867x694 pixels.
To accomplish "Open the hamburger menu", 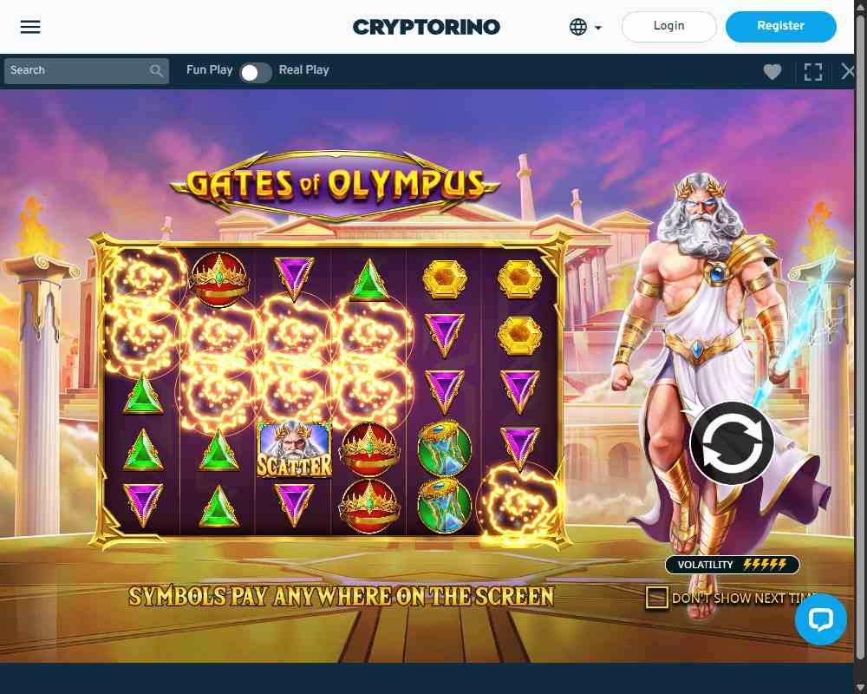I will (30, 27).
